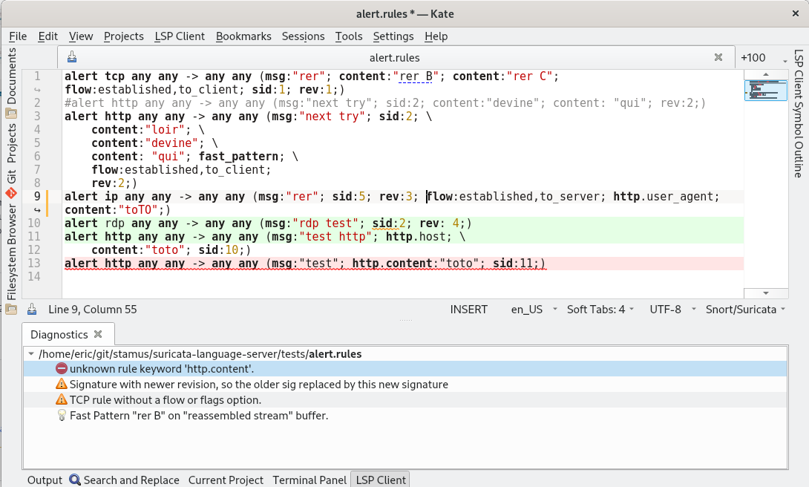This screenshot has width=809, height=487.
Task: Click the error icon for unknown rule keyword
Action: click(x=62, y=368)
